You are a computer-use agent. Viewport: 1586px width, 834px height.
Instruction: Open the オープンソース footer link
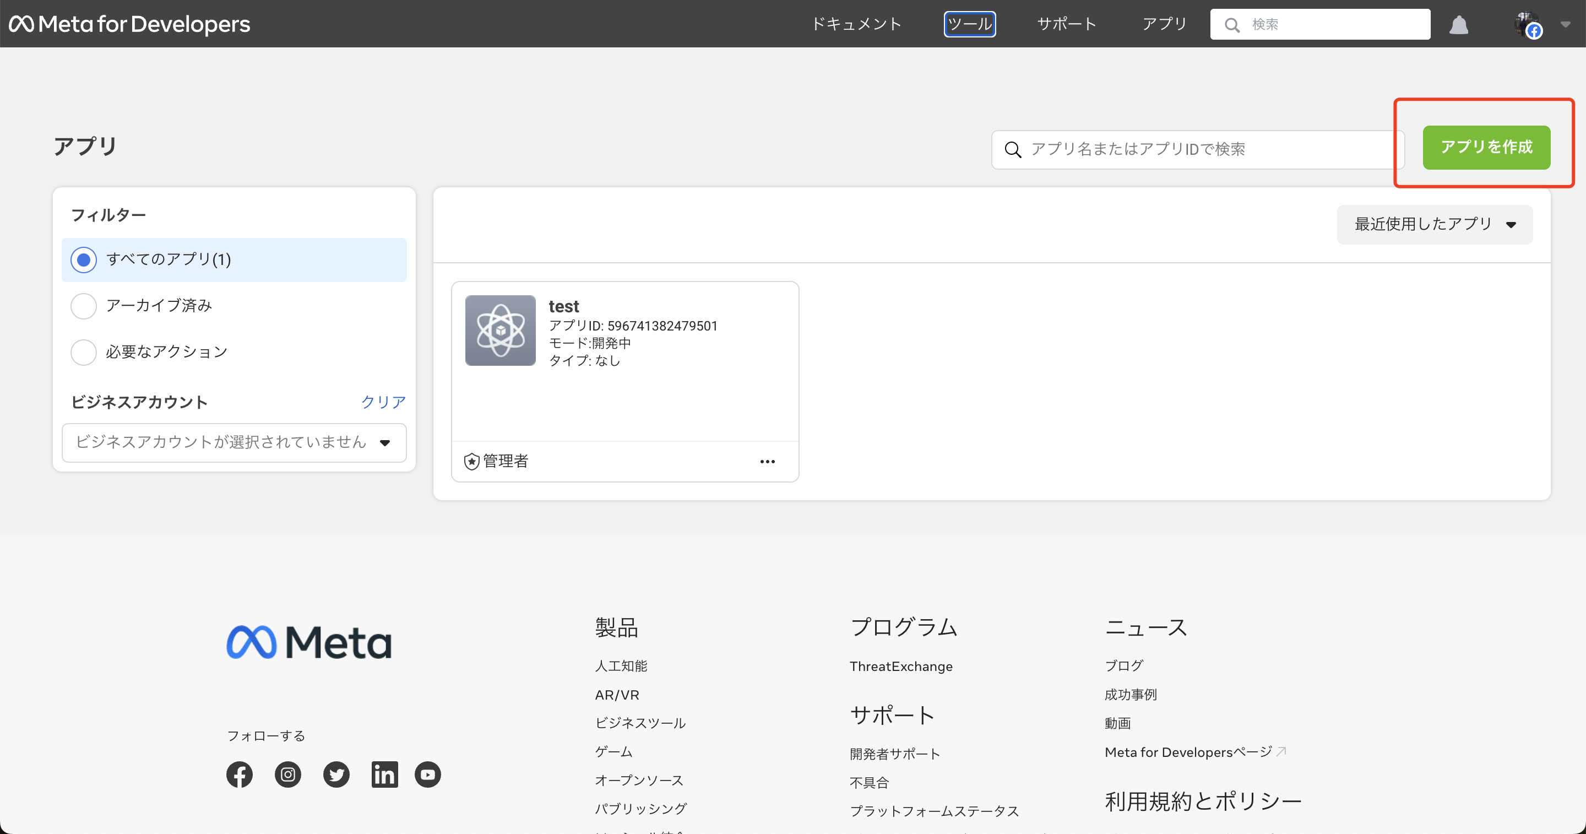coord(639,781)
